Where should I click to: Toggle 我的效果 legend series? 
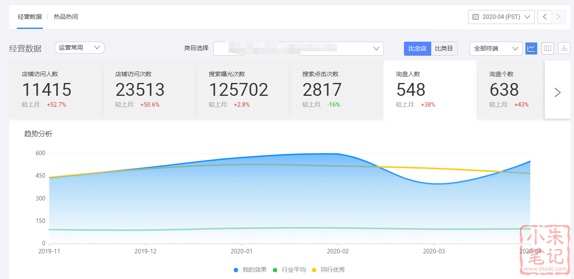pyautogui.click(x=250, y=270)
